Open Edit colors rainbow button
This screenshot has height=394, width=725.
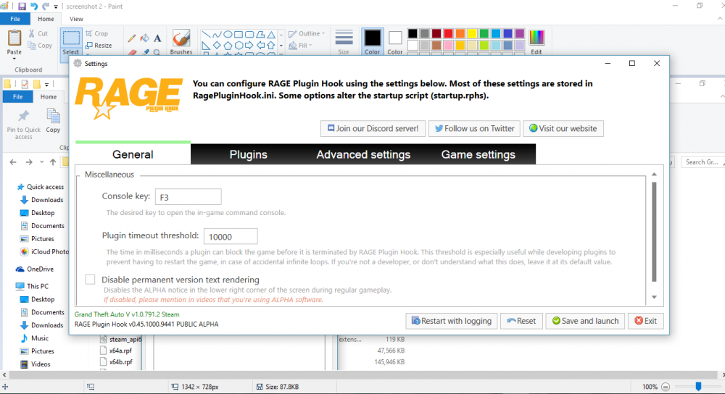click(536, 42)
